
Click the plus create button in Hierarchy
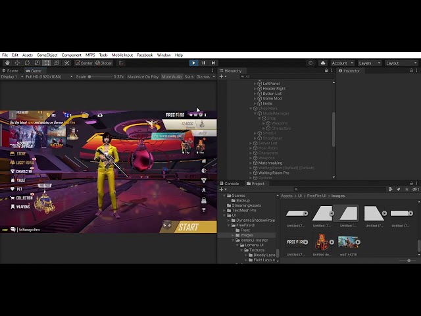[223, 76]
